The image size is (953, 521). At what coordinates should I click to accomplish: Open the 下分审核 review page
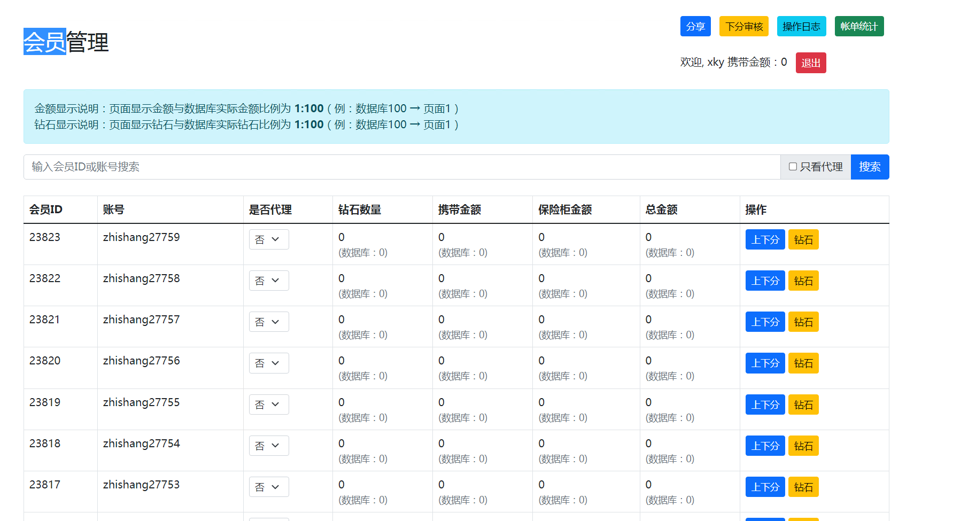[743, 26]
